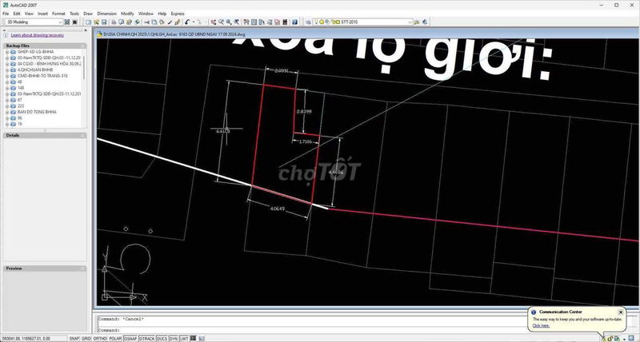Click the Save icon in the toolbar
Viewport: 640px width, 342px height.
click(x=104, y=22)
